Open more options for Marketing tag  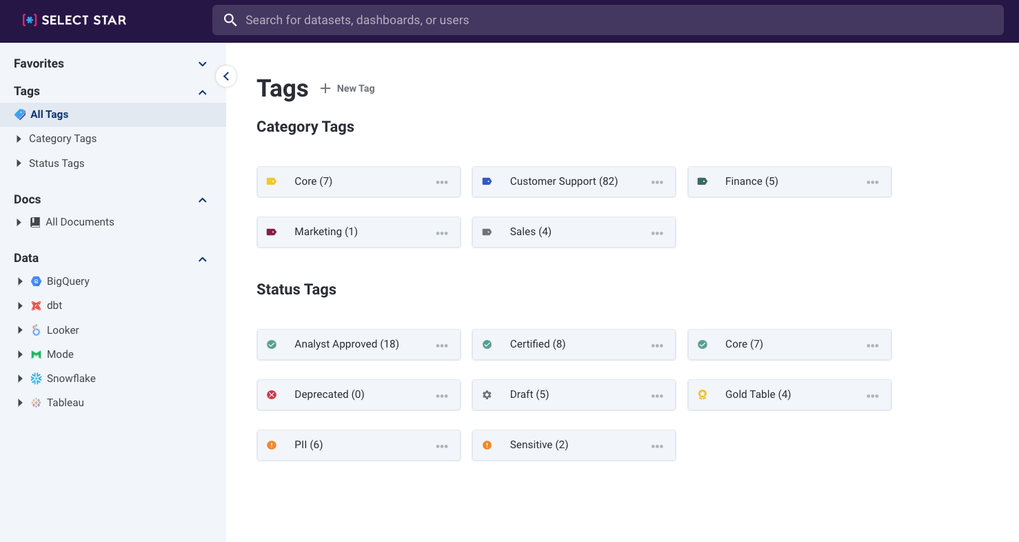click(442, 232)
